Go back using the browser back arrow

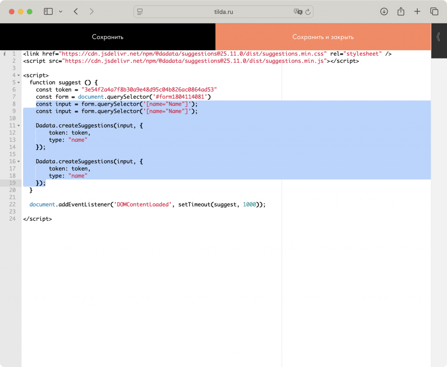click(76, 12)
